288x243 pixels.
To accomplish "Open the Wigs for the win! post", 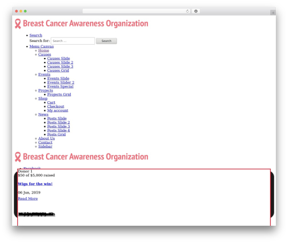I will point(35,184).
